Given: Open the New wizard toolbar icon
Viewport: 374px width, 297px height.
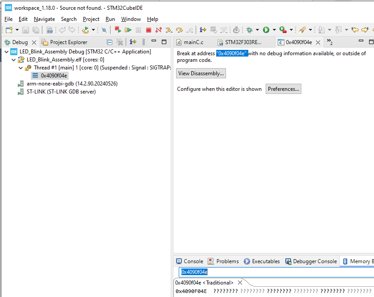Looking at the screenshot, I should [9, 30].
